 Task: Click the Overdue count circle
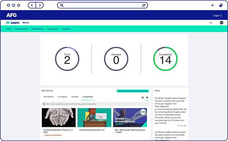116,59
